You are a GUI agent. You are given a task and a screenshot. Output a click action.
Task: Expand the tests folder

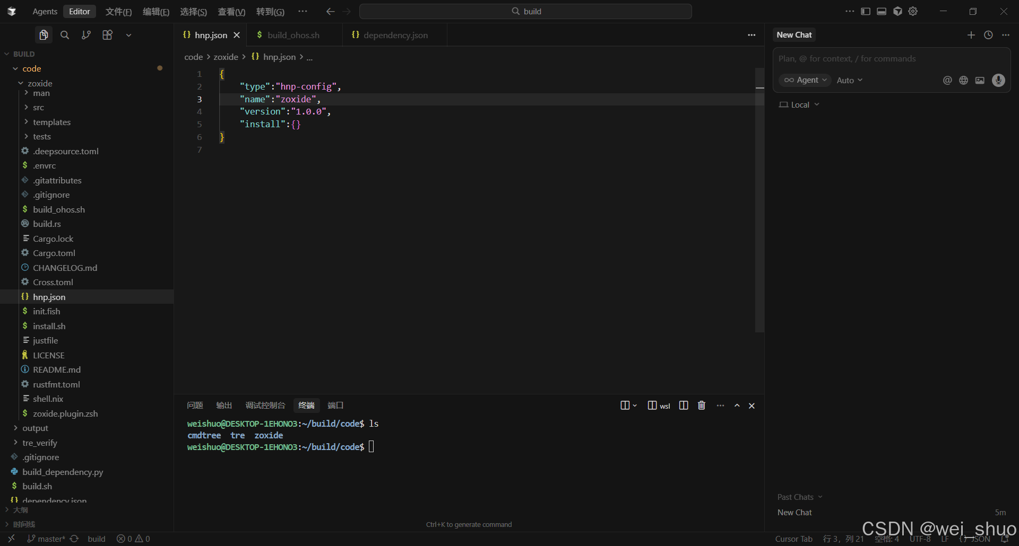coord(26,136)
